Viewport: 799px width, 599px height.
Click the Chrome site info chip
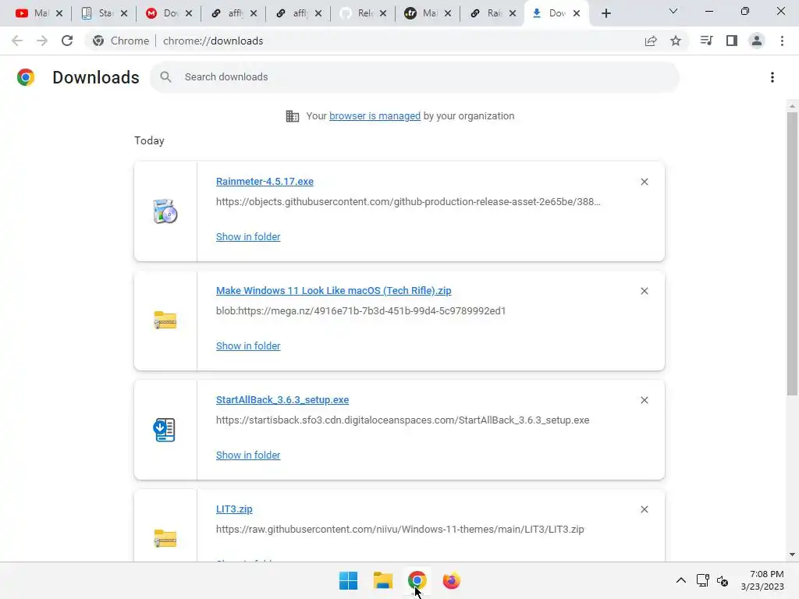click(x=121, y=41)
